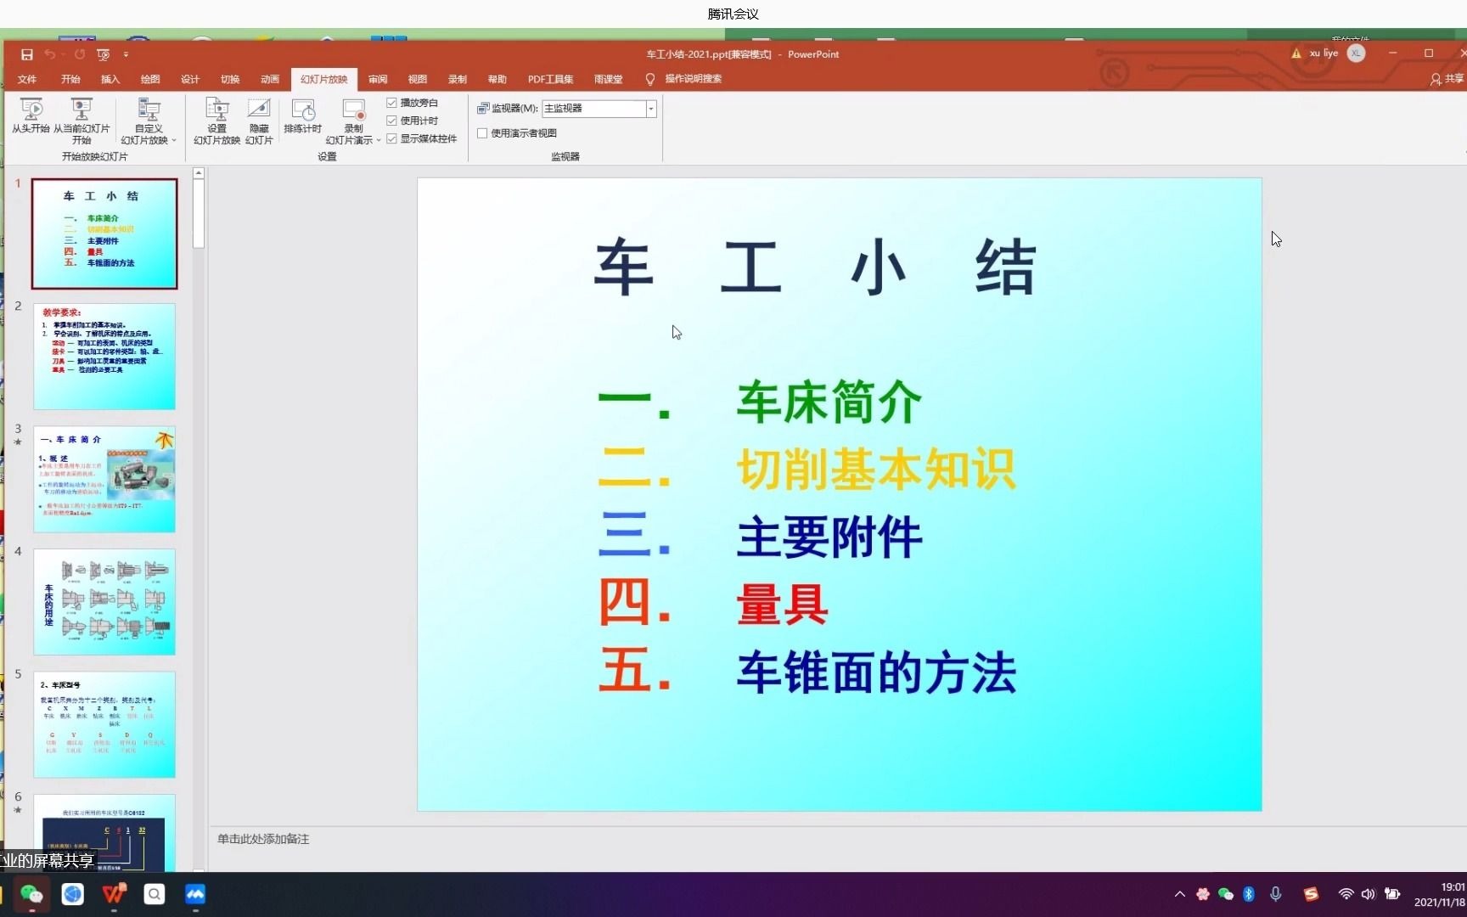Toggle Show Media Controls (显示媒体控件) checkbox

coord(392,138)
